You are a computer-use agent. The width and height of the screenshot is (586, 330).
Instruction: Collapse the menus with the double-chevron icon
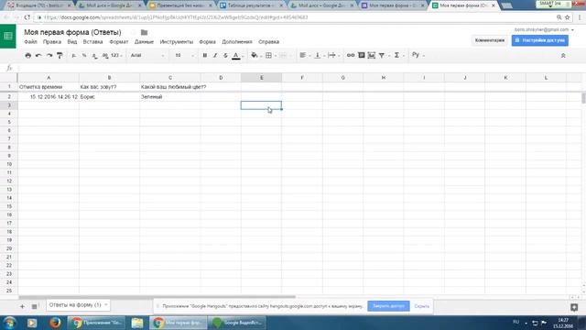(563, 55)
